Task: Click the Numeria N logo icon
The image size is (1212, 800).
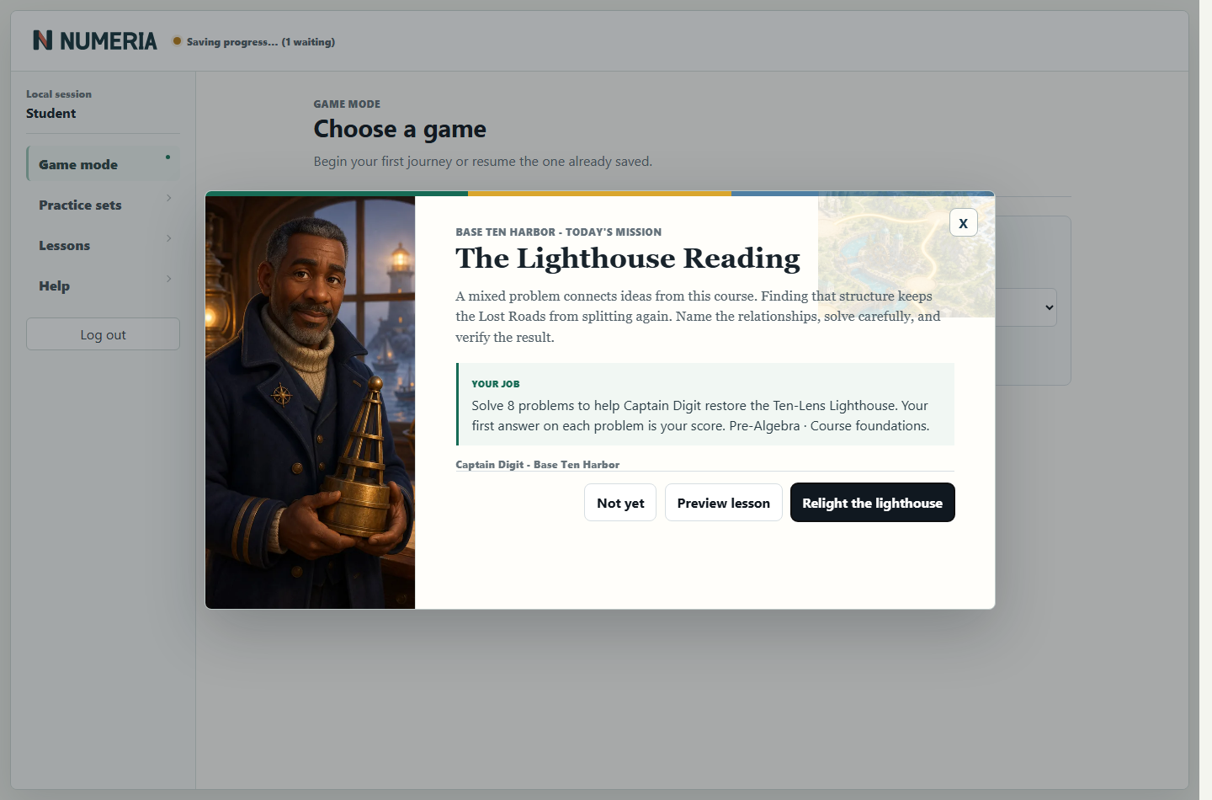Action: pyautogui.click(x=42, y=40)
